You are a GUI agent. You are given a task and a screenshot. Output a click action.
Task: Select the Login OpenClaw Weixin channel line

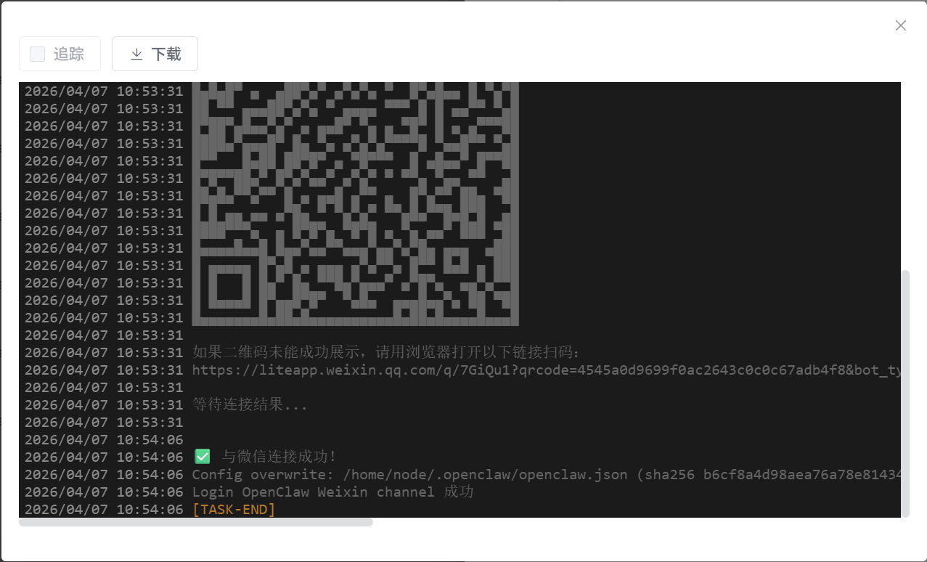click(x=332, y=492)
